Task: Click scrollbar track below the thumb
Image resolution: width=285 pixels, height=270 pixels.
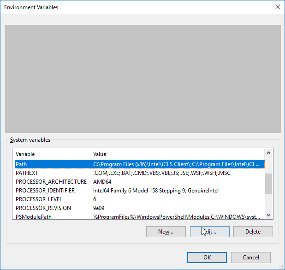Action: point(269,202)
